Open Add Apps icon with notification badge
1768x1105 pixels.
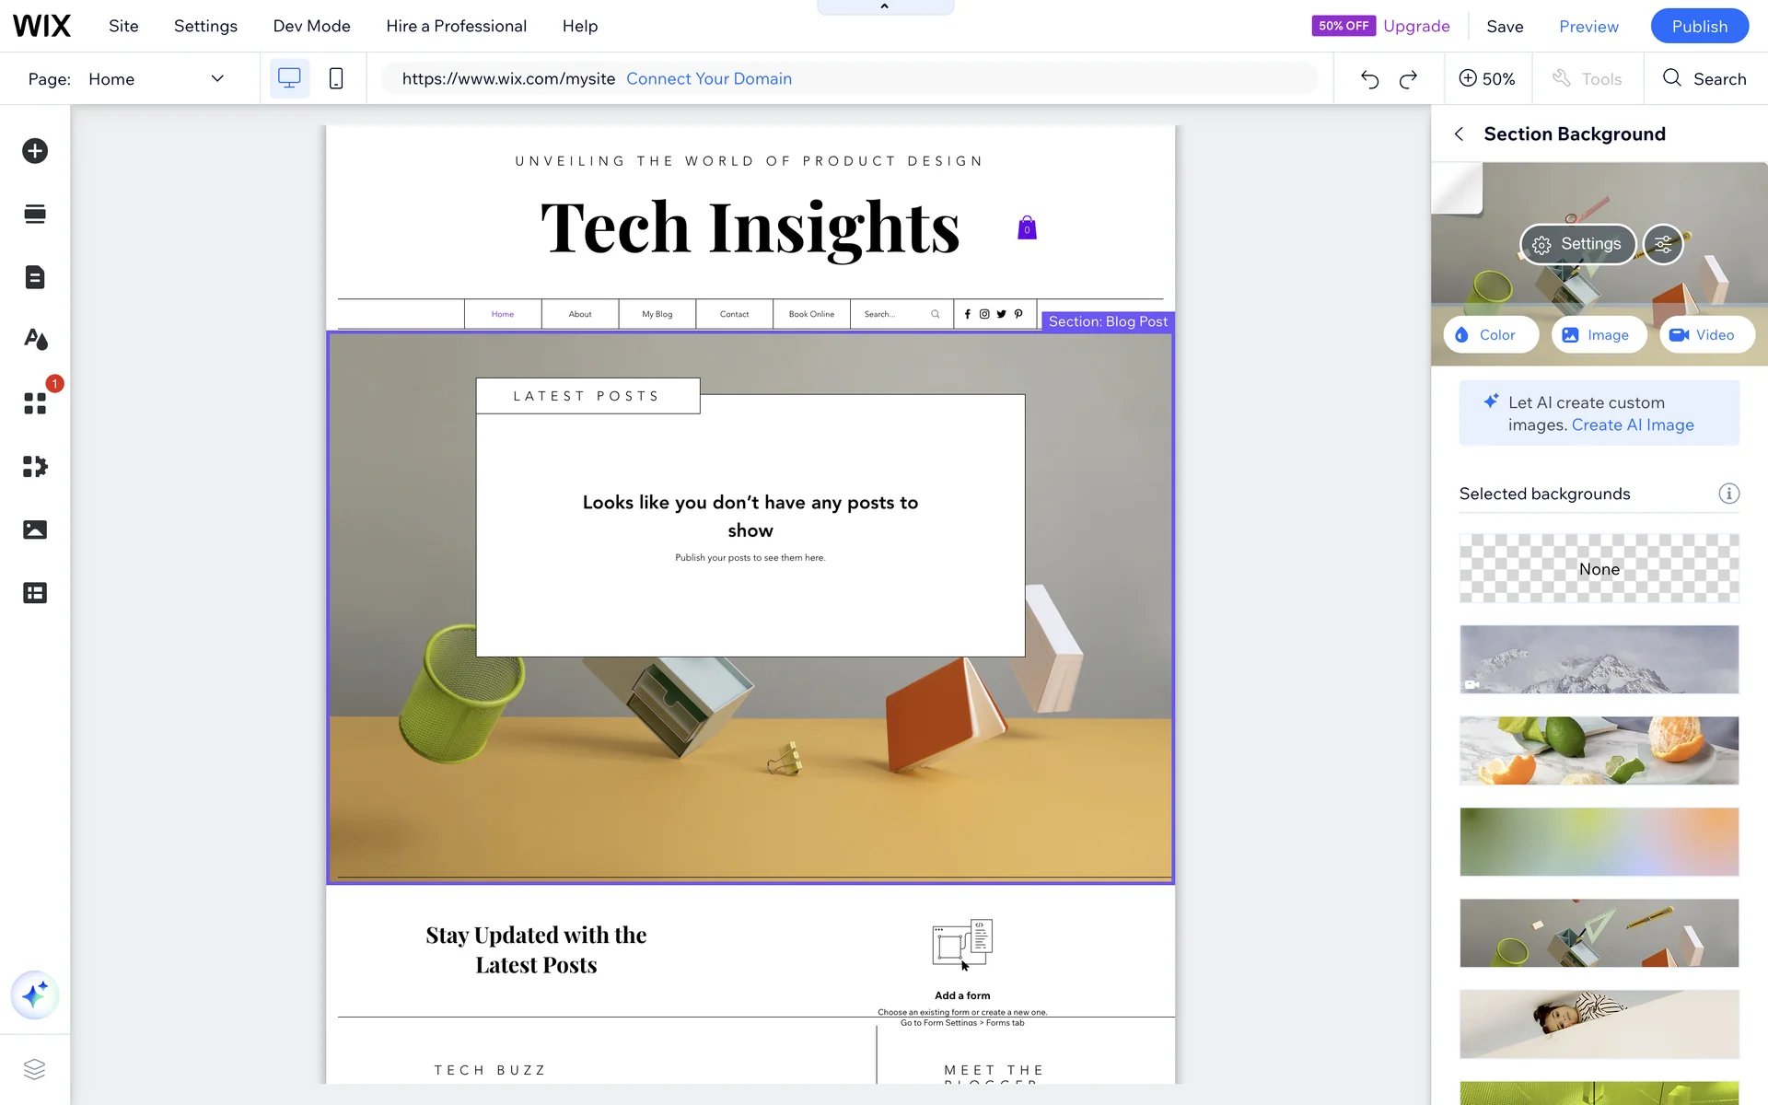point(35,403)
